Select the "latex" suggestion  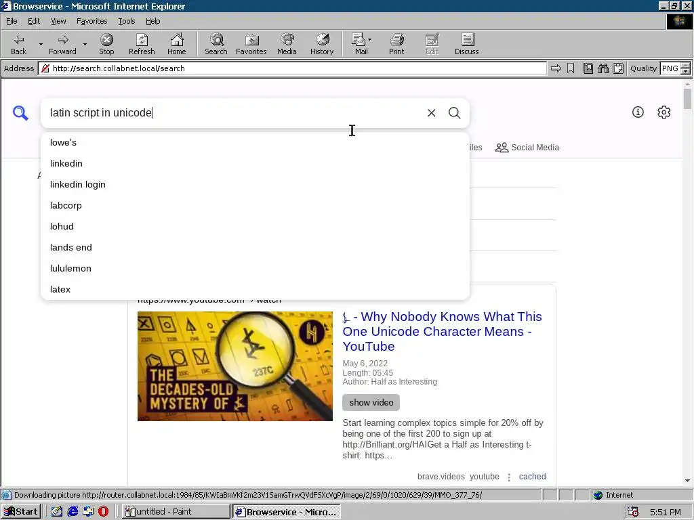255,289
